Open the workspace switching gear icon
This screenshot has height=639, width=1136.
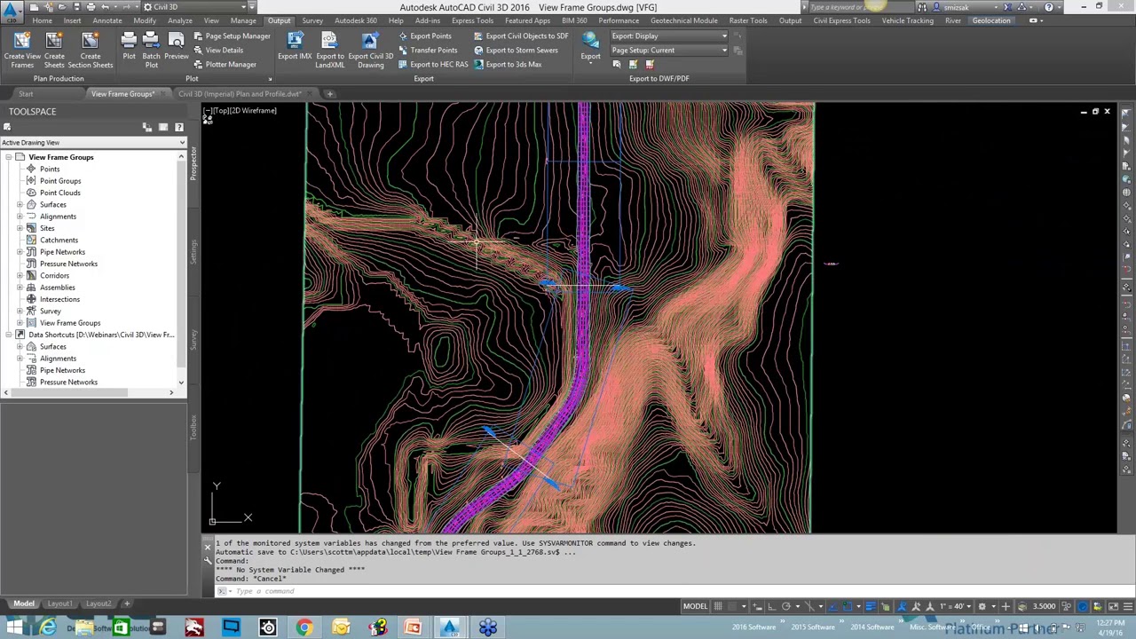click(981, 606)
